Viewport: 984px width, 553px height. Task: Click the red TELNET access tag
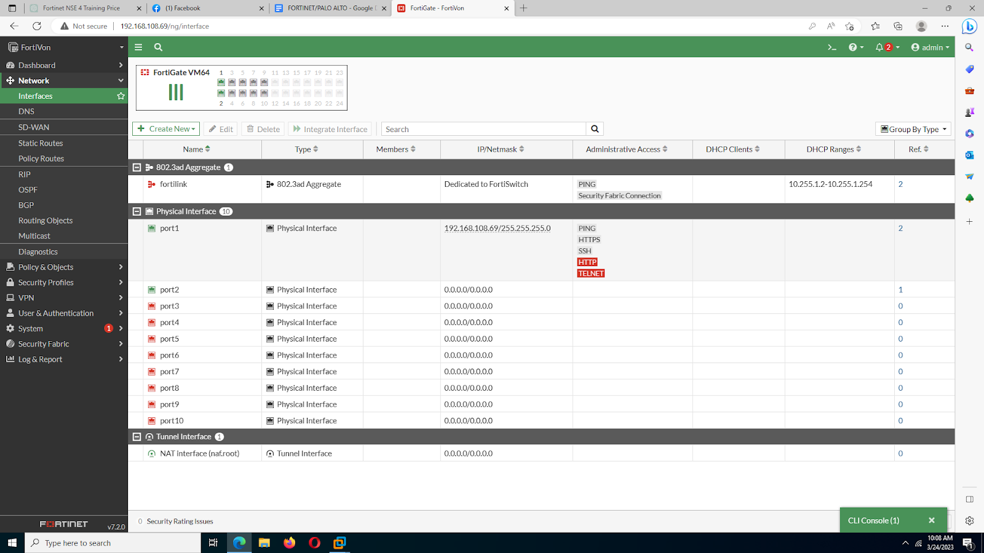coord(591,273)
